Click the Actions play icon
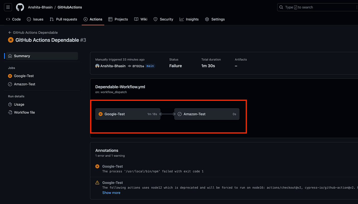The height and width of the screenshot is (204, 358). (86, 19)
